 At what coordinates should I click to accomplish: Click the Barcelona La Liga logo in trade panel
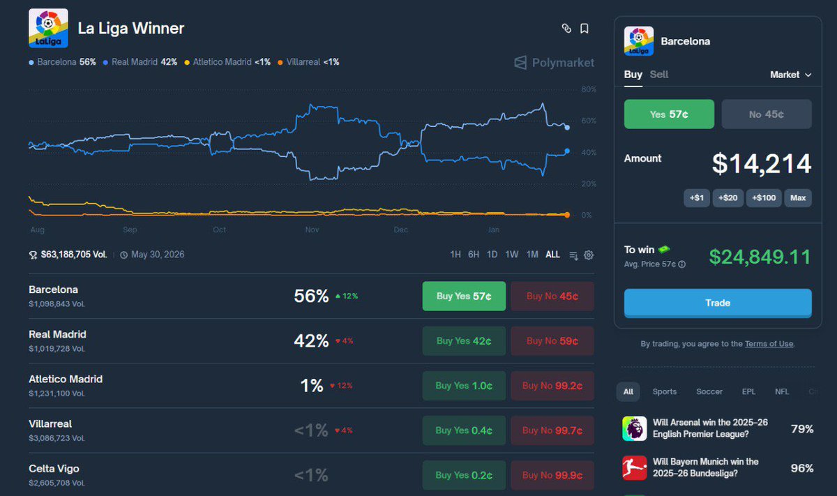point(638,41)
